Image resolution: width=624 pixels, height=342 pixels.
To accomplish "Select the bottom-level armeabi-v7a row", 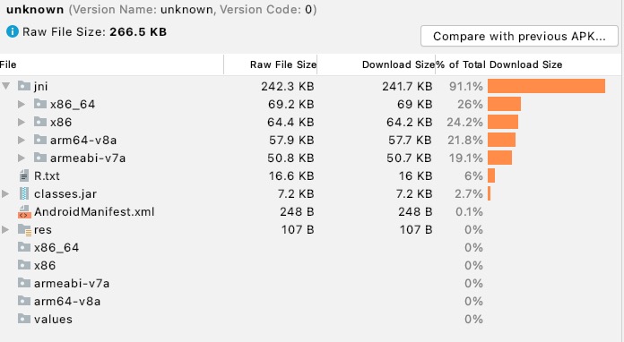I will pos(310,283).
